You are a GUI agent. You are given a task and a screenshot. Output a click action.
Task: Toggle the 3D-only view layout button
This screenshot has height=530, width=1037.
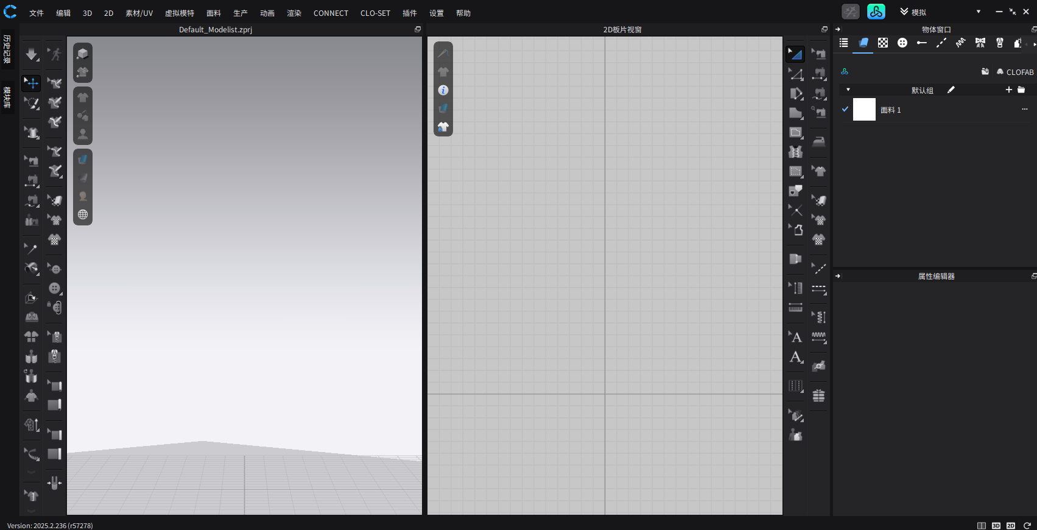click(996, 525)
